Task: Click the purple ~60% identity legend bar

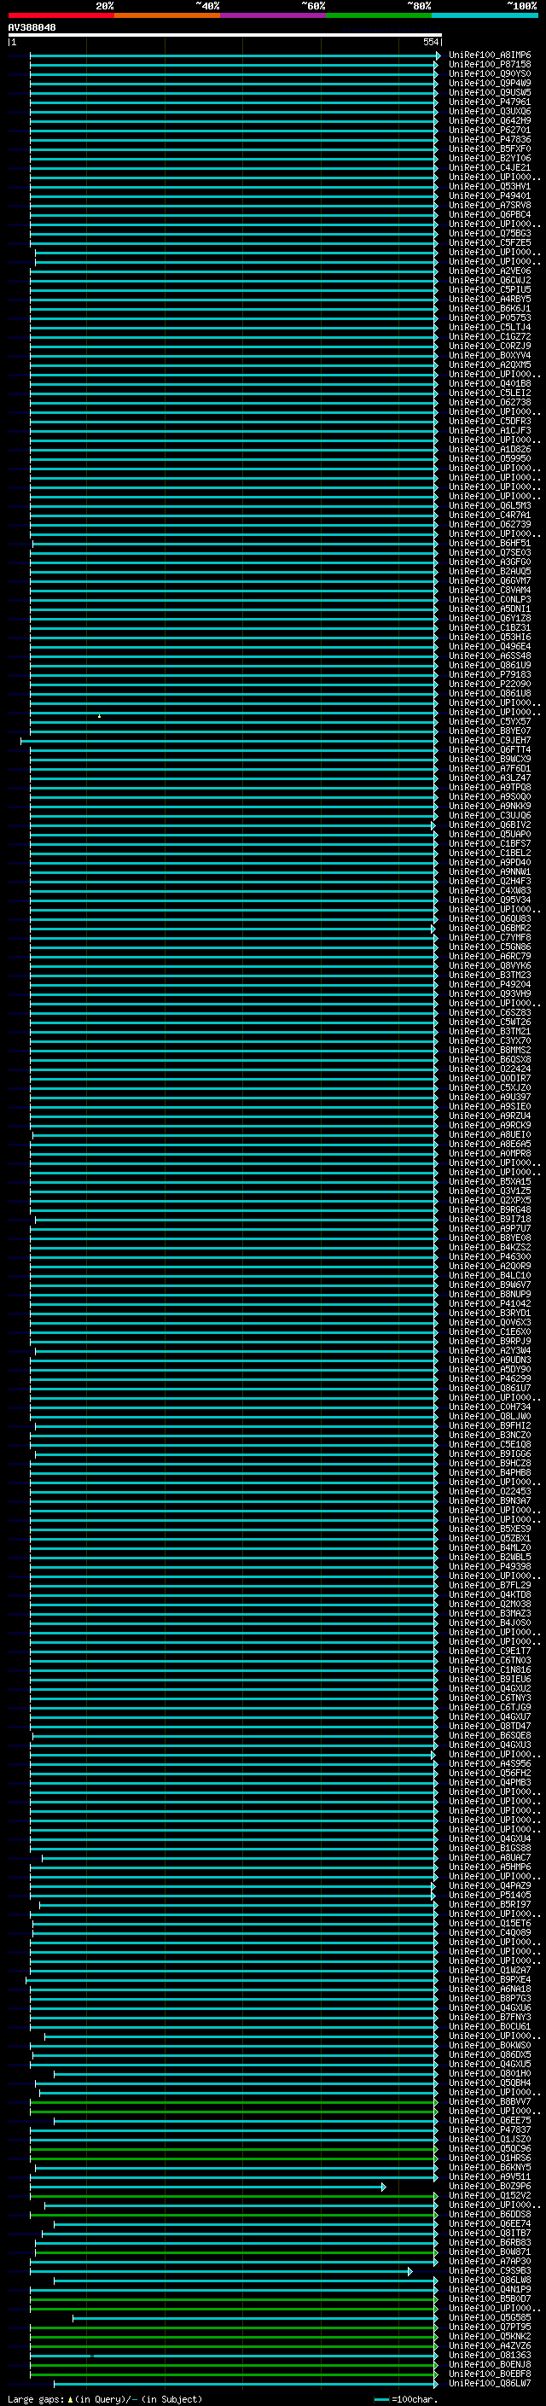Action: click(x=274, y=15)
